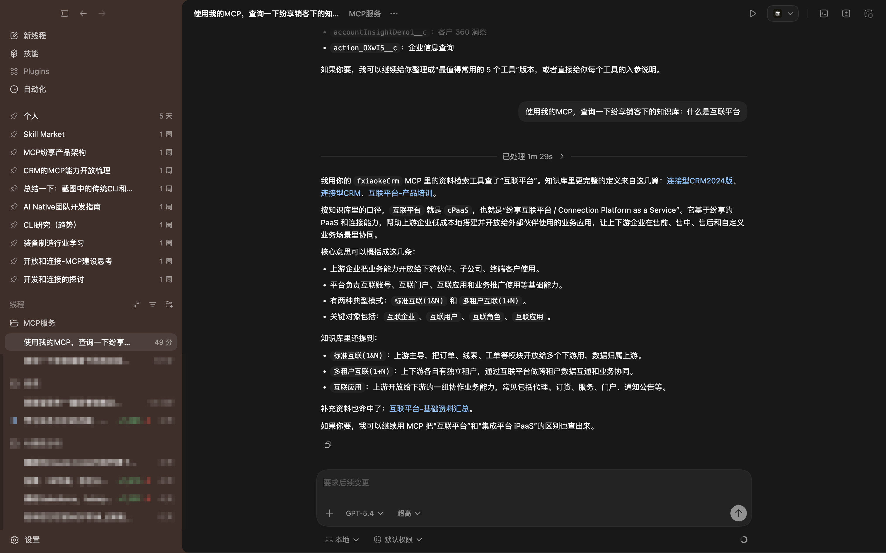Go back with the left arrow

[83, 13]
